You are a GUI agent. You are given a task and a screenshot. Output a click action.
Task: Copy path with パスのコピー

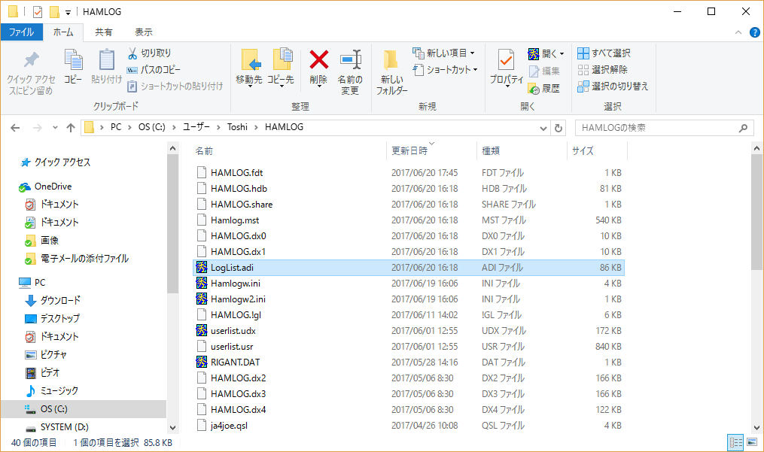click(x=154, y=70)
